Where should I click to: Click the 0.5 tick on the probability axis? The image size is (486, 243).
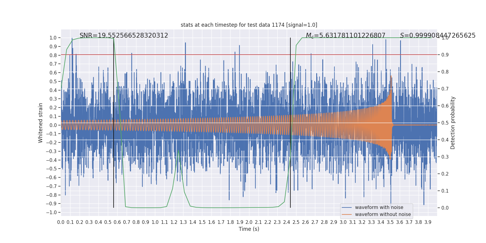pyautogui.click(x=445, y=123)
